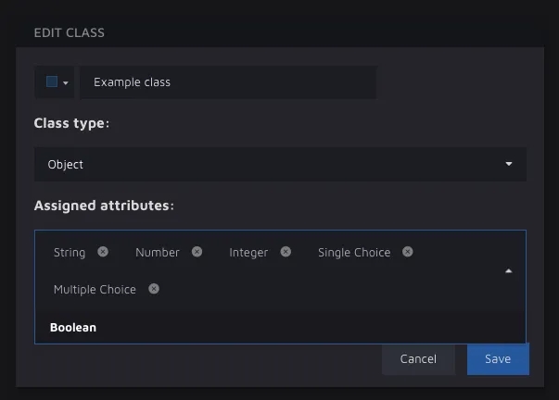The image size is (559, 400).
Task: Remove the Multiple Choice attribute tag
Action: coord(154,289)
